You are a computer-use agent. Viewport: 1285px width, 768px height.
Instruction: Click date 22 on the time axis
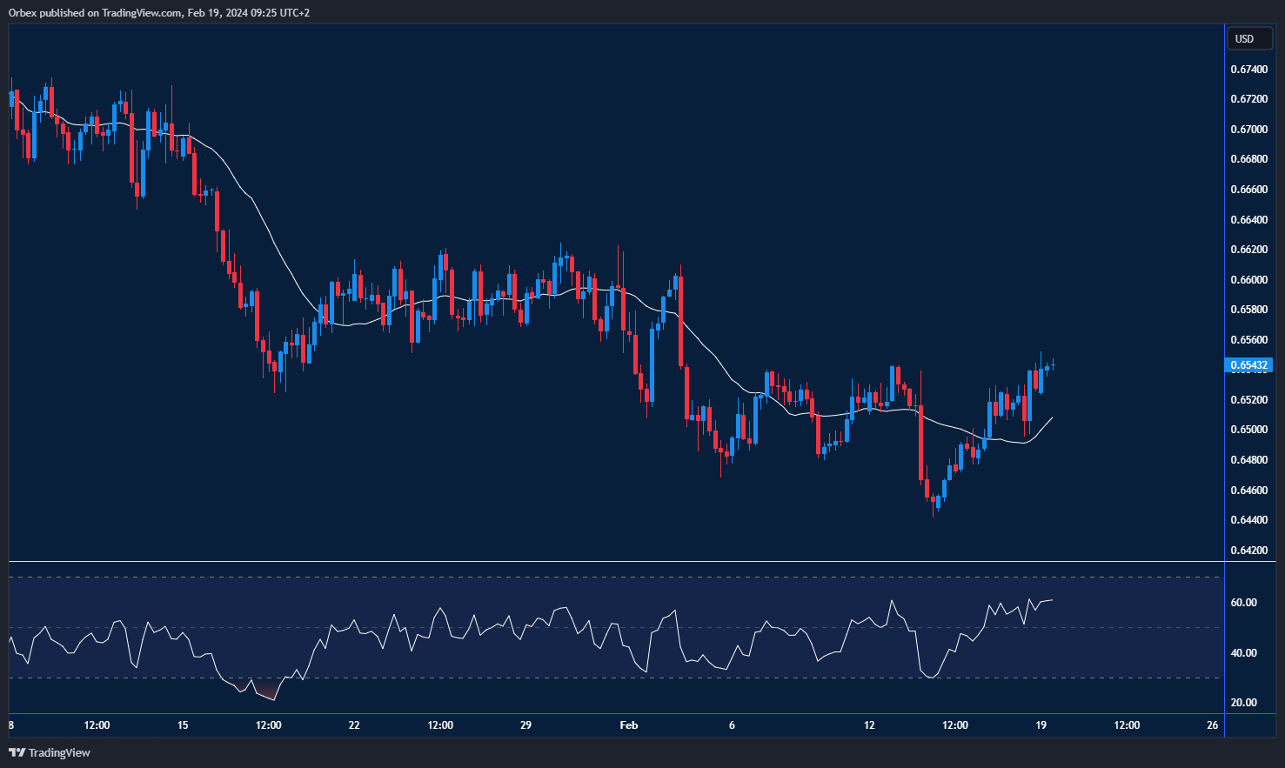[354, 725]
